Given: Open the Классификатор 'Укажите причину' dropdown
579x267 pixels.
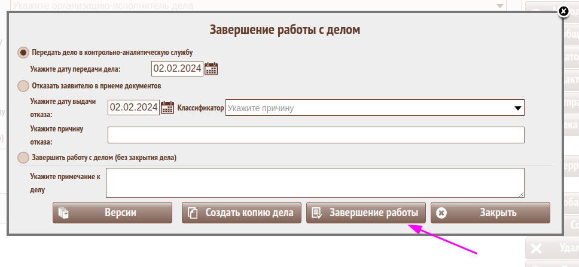Looking at the screenshot, I should [x=374, y=108].
